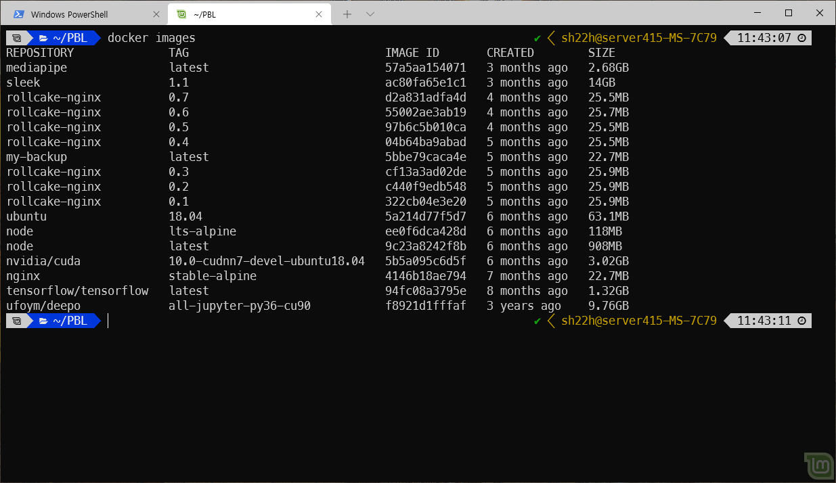Select the sleek repository name
Screen dimensions: 836x483
tap(23, 83)
